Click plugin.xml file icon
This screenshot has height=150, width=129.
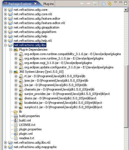(16, 134)
